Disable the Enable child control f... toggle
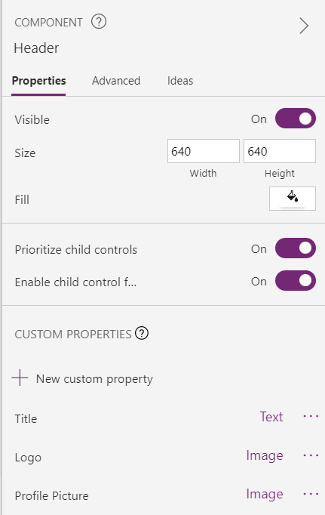This screenshot has width=325, height=515. pos(296,281)
